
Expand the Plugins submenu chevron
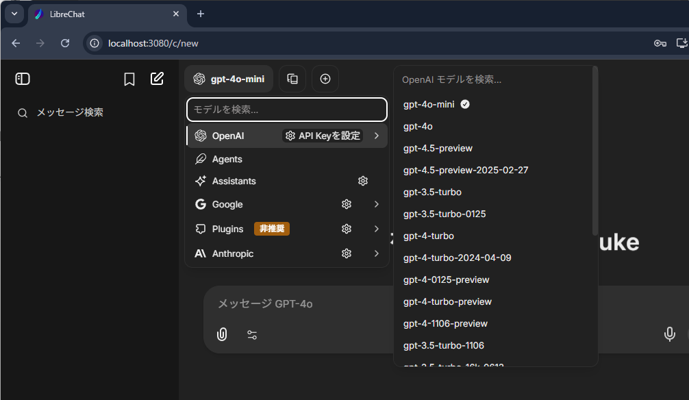coord(377,229)
